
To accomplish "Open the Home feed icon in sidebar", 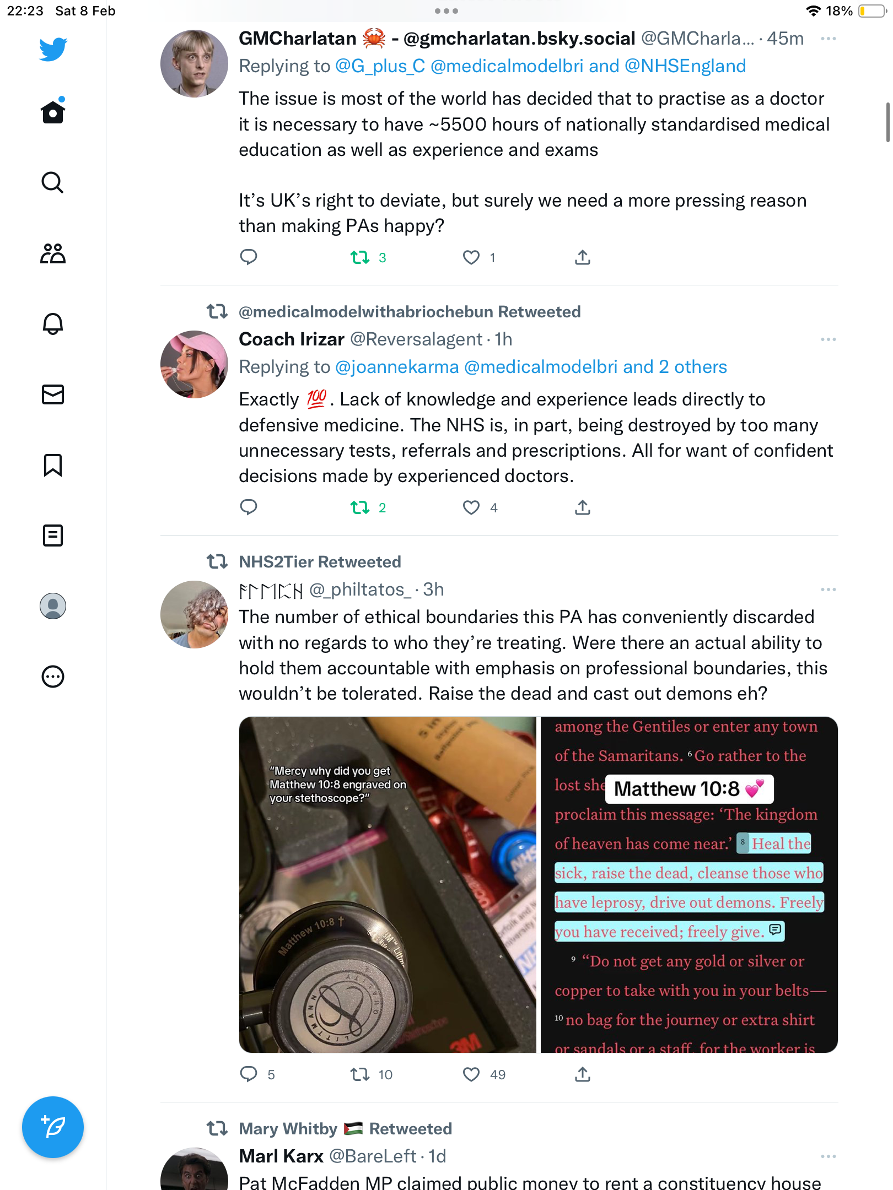I will [53, 111].
